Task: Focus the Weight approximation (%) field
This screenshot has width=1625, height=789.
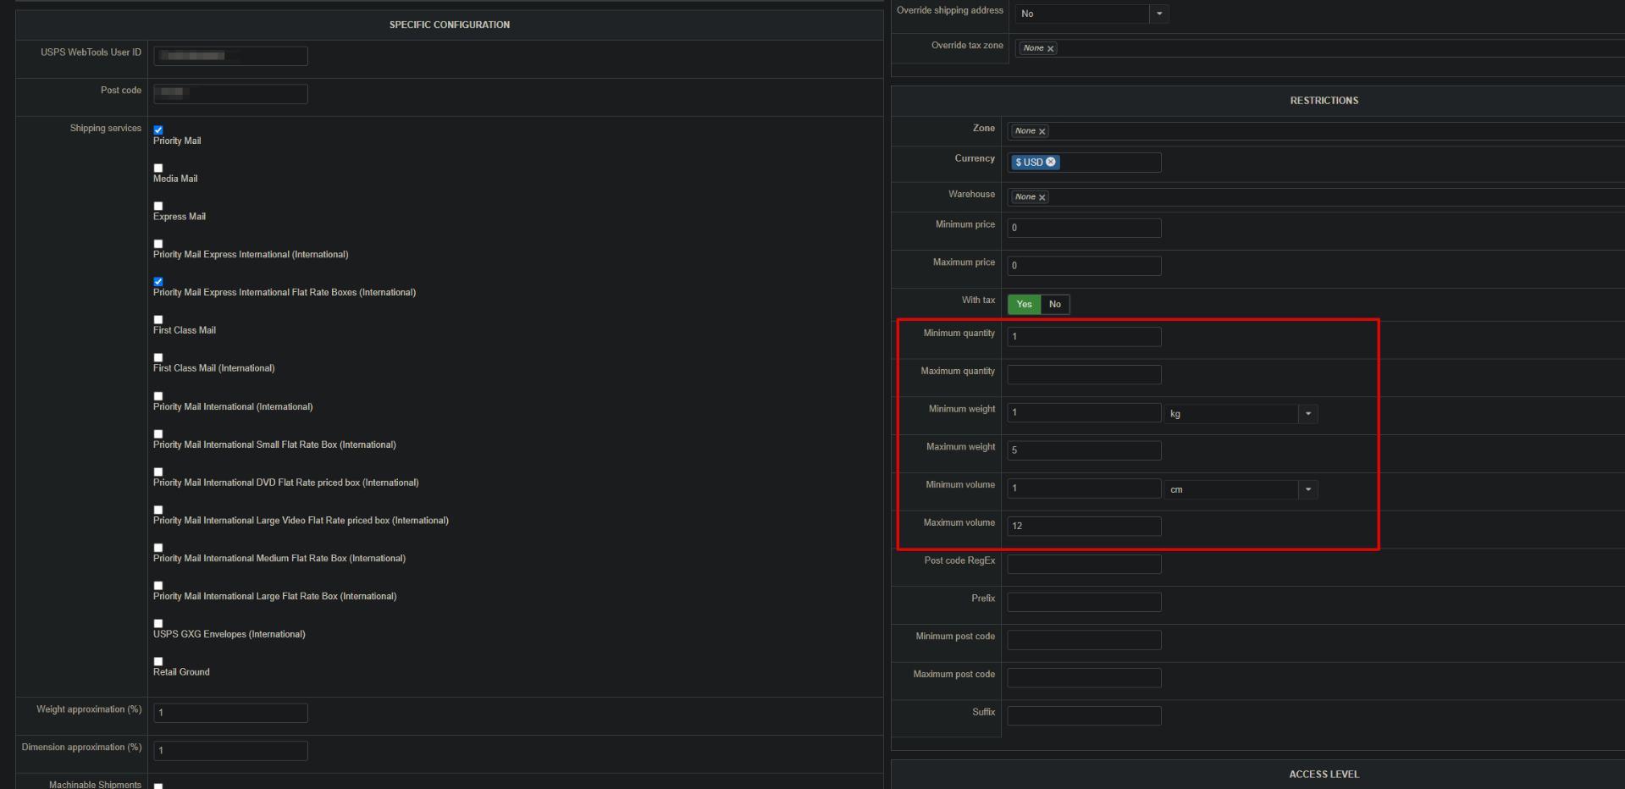Action: (x=230, y=713)
